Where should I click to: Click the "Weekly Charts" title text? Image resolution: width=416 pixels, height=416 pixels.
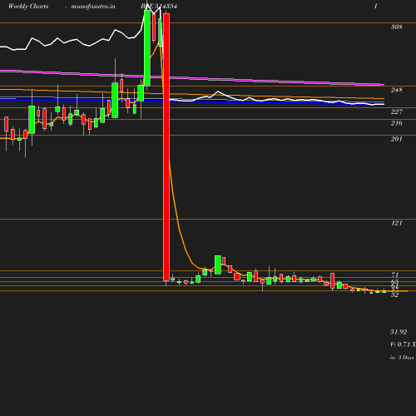28,6
